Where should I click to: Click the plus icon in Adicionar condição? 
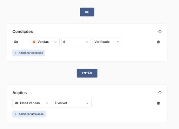16,53
